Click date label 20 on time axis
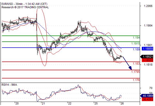Screen dimensions: 155x106 click(17, 103)
